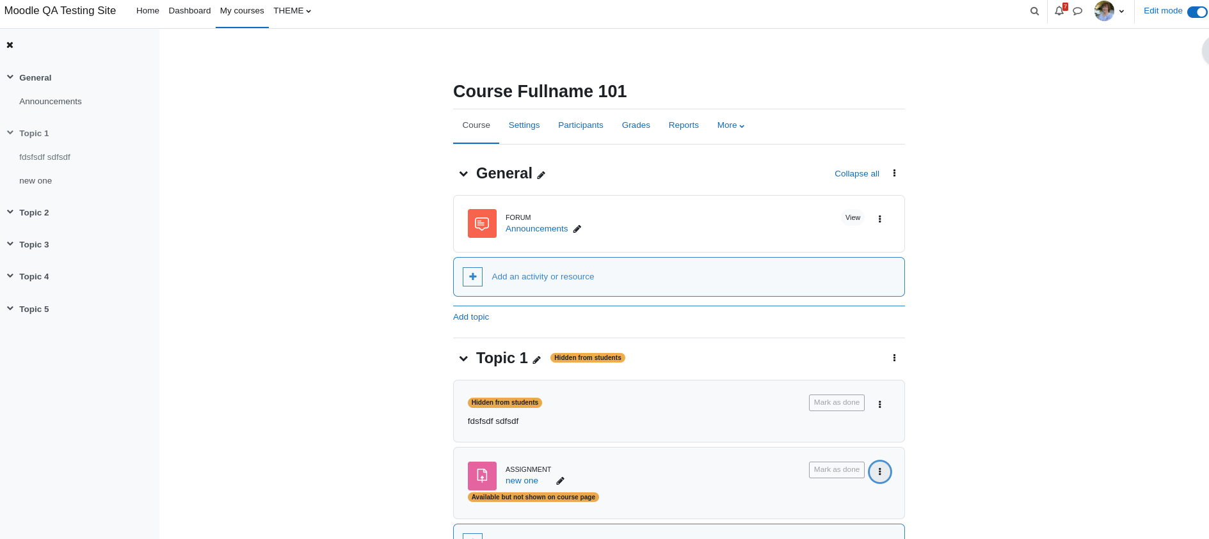Select Announcements in course index
The image size is (1209, 539).
tap(51, 102)
